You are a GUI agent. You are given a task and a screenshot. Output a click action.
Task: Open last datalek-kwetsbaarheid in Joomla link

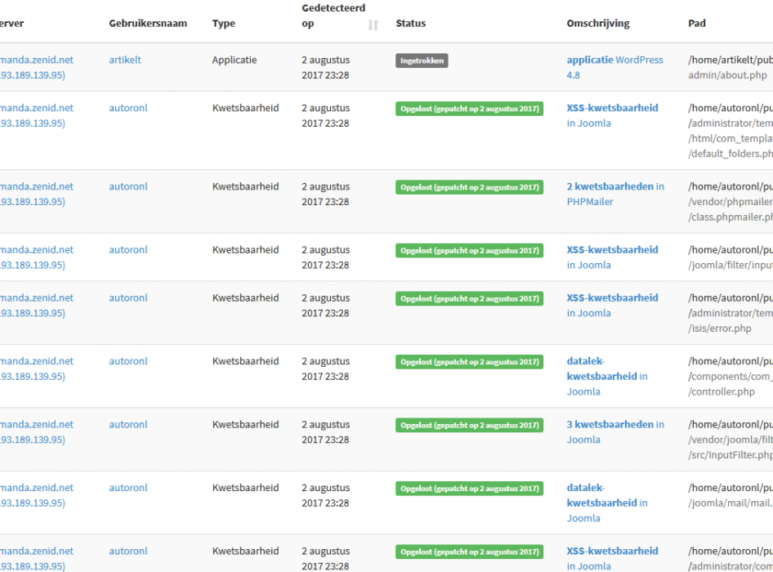click(x=607, y=503)
